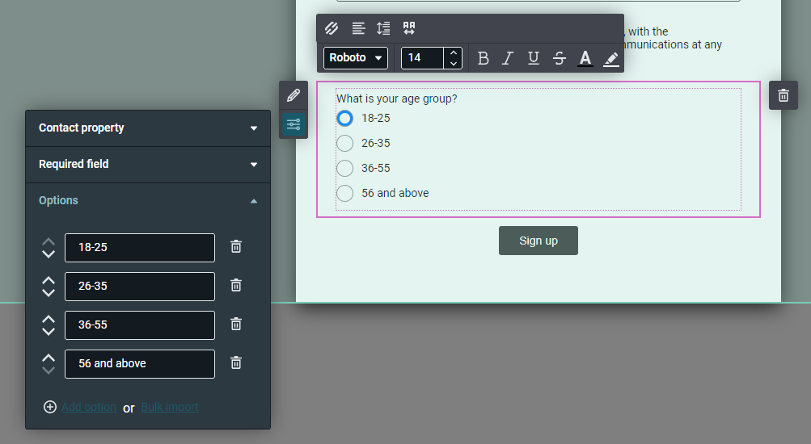Decrease the font size with down arrow

453,64
